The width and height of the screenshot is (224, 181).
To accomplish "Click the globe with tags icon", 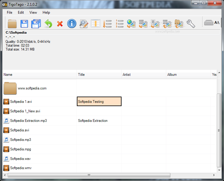I will [131, 24].
